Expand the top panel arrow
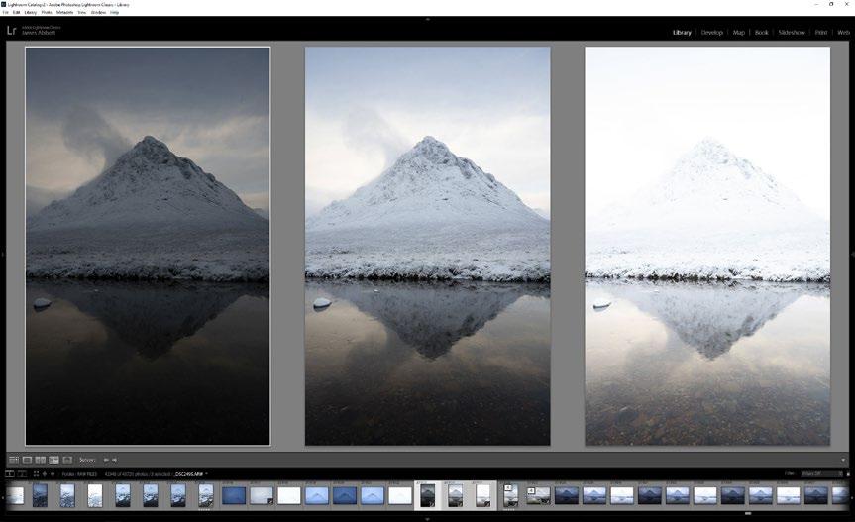 428,19
